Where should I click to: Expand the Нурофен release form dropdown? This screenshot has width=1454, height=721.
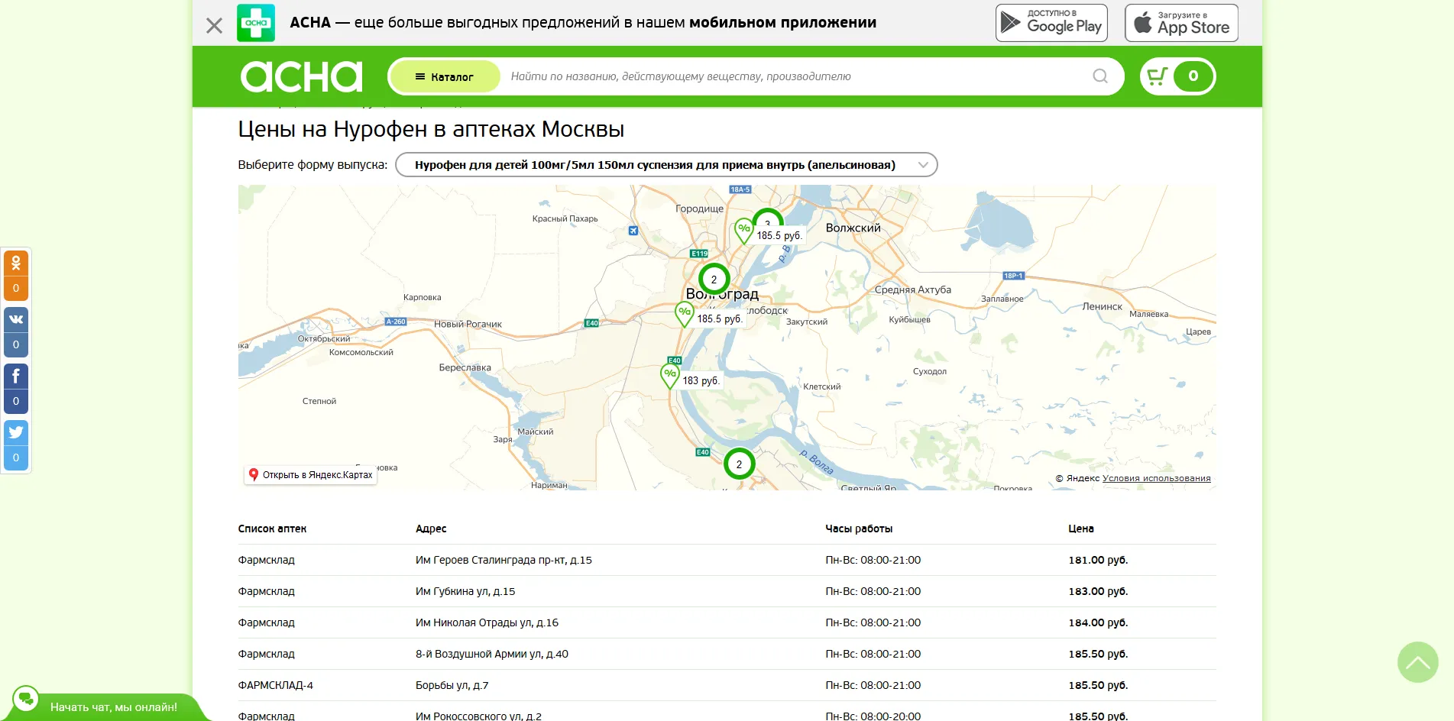pyautogui.click(x=665, y=165)
